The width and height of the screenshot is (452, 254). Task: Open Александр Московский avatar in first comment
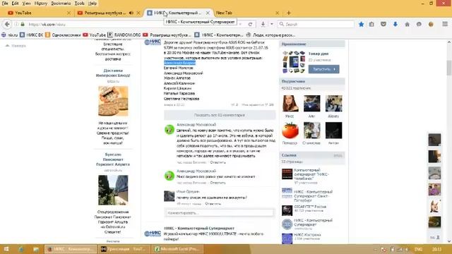pos(169,130)
